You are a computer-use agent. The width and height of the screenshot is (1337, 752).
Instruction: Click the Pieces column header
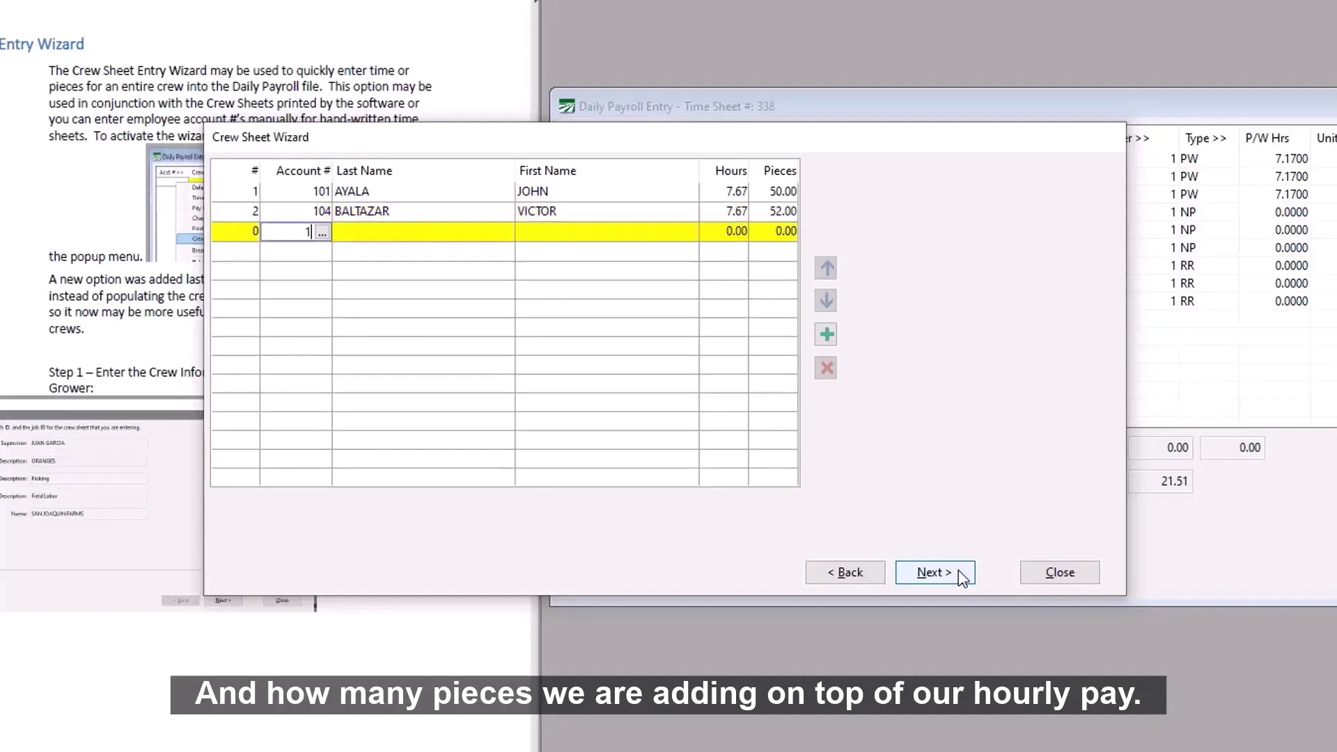coord(779,171)
